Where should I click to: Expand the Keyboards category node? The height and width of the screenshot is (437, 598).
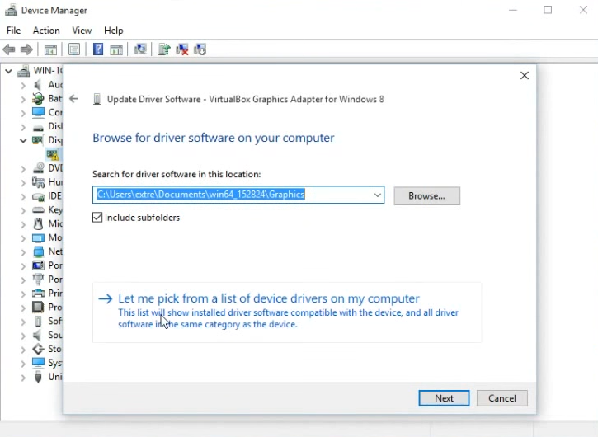tap(23, 210)
